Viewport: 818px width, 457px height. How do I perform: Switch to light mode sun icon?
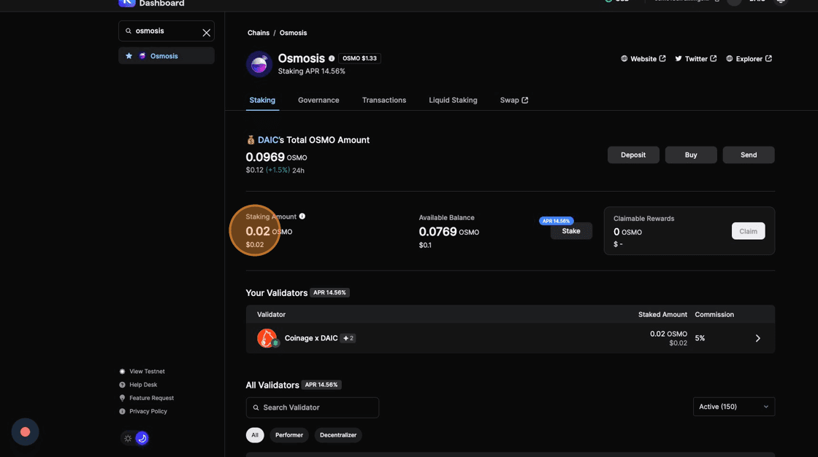tap(128, 438)
